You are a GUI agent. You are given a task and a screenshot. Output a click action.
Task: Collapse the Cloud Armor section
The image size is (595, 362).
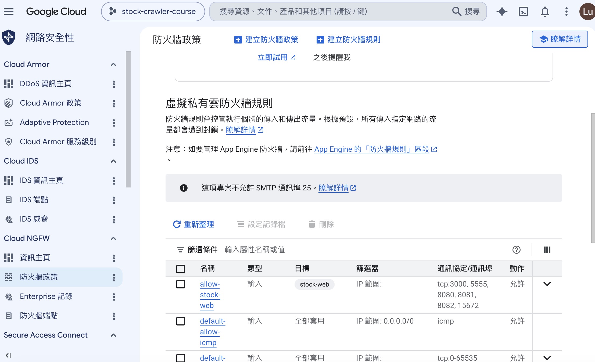pos(113,64)
